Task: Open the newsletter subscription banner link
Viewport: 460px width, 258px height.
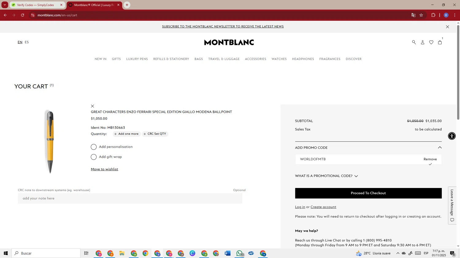Action: pos(223,27)
